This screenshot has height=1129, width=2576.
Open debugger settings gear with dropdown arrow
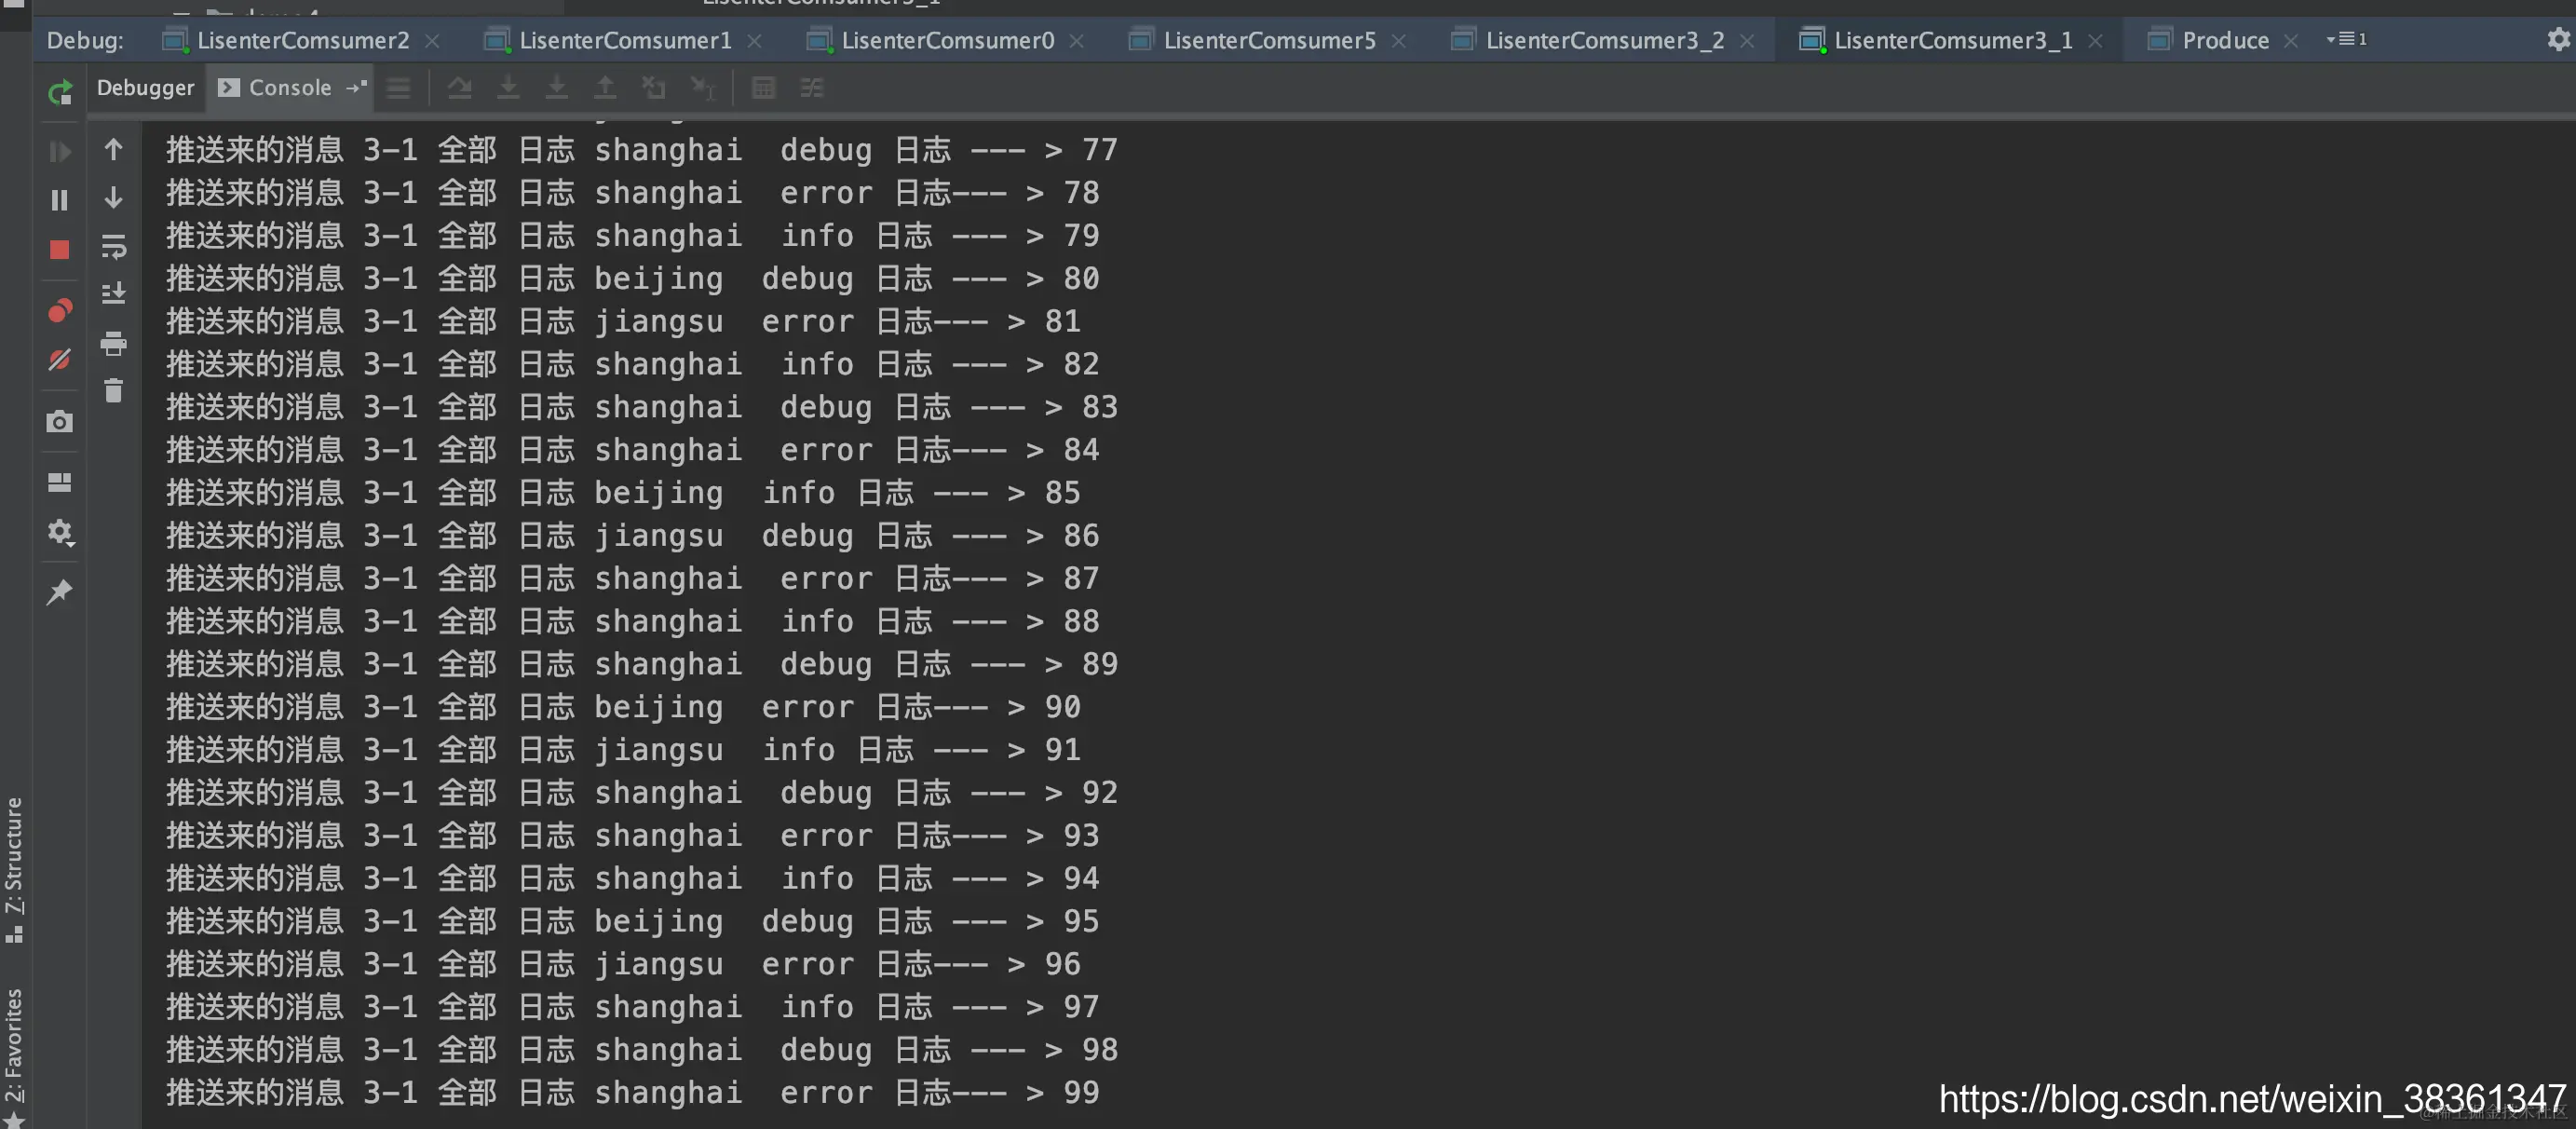[60, 533]
